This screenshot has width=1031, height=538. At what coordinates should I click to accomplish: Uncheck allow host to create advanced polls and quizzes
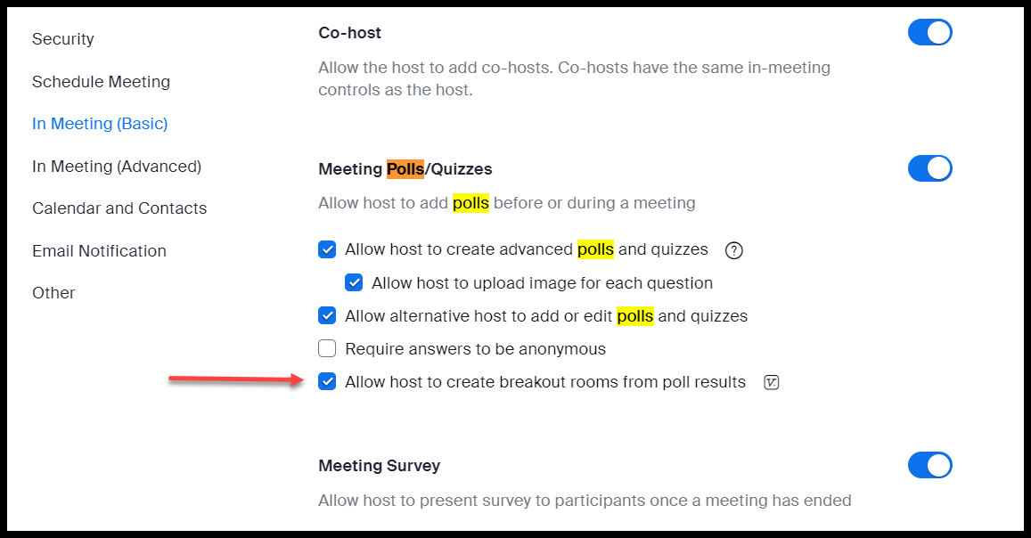click(x=327, y=249)
